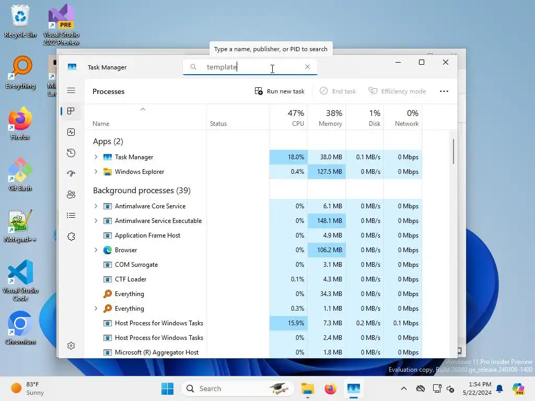
Task: Open the Windows Start button
Action: (167, 388)
